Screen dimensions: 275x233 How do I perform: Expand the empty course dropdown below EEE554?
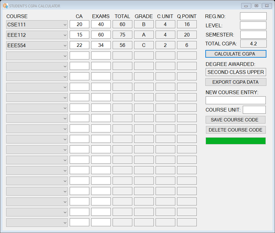point(37,56)
